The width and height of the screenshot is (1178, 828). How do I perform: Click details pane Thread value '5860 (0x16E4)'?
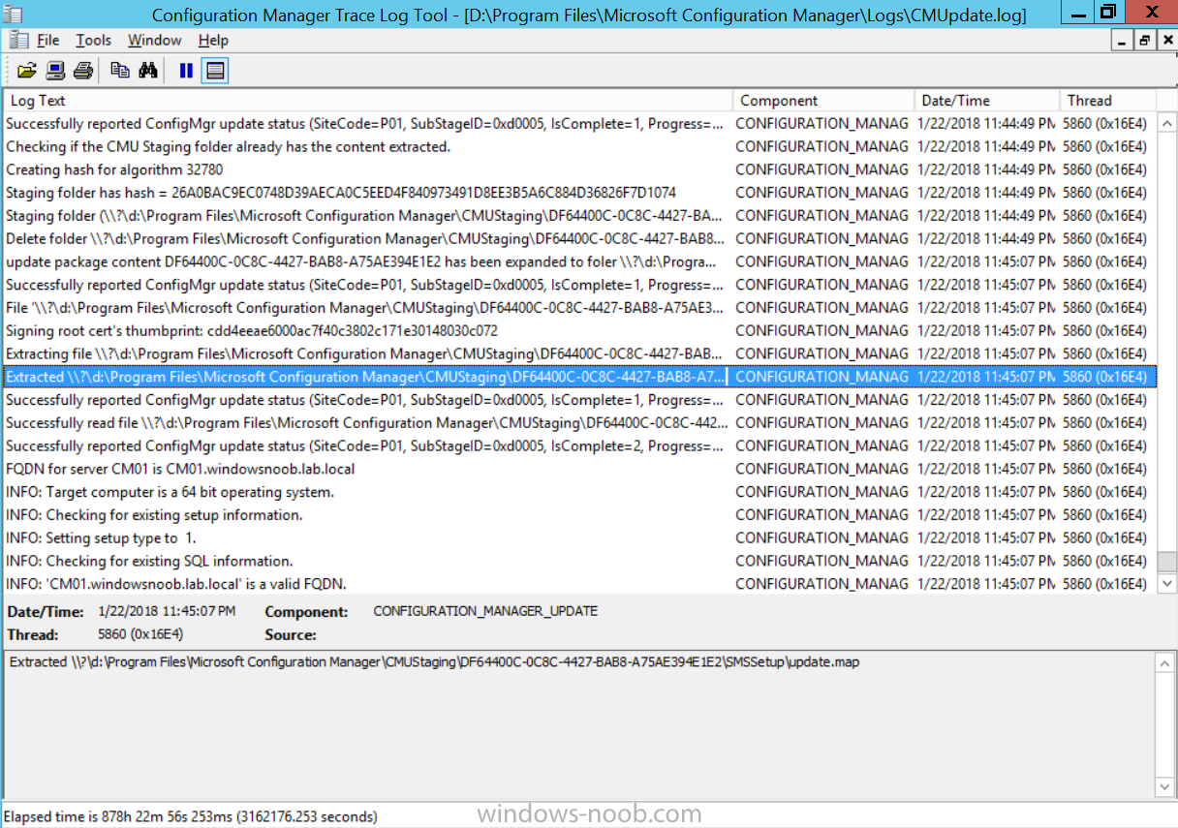[x=140, y=634]
